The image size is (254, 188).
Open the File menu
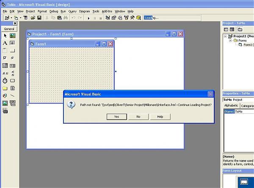point(5,11)
